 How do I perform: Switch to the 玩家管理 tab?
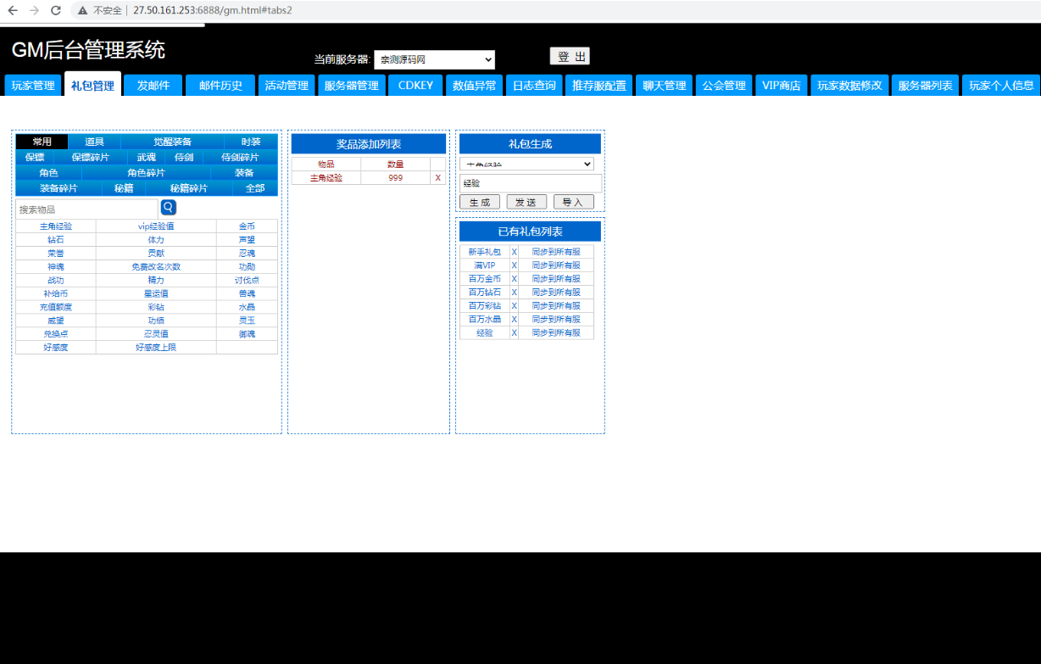pos(33,86)
